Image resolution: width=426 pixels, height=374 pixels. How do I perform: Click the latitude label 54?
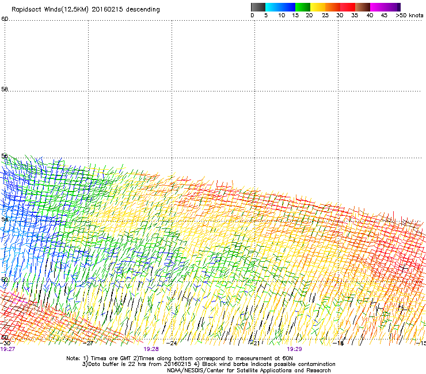click(5, 219)
